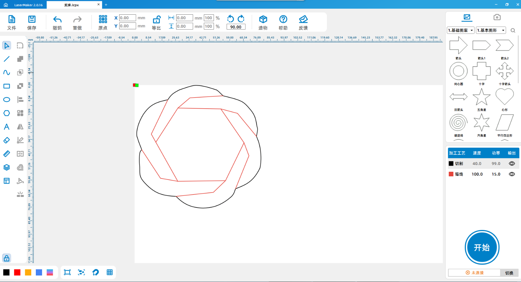The height and width of the screenshot is (282, 521).
Task: Pick the orange color swatch
Action: tap(28, 272)
